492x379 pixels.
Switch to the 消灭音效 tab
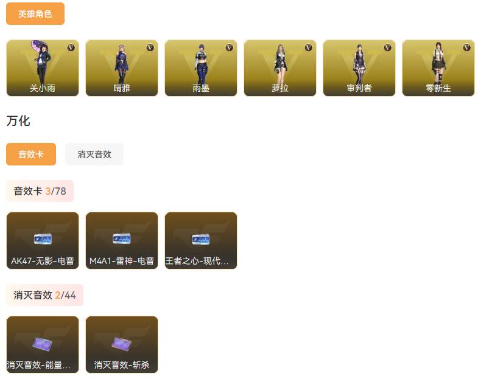coord(94,155)
